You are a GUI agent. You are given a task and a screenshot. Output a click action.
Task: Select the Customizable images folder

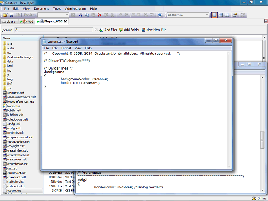[x=20, y=57]
